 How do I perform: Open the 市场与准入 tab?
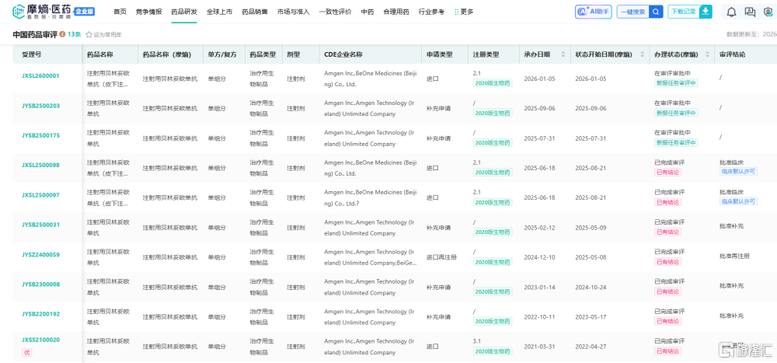tap(294, 12)
